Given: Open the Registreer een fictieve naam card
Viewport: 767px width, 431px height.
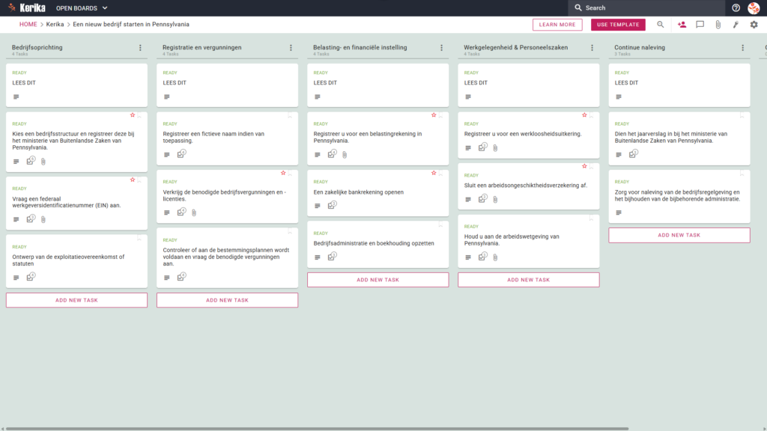Looking at the screenshot, I should (228, 138).
